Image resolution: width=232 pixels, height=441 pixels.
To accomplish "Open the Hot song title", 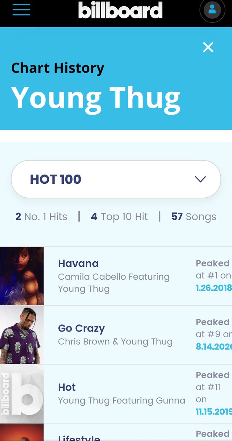I will point(67,387).
